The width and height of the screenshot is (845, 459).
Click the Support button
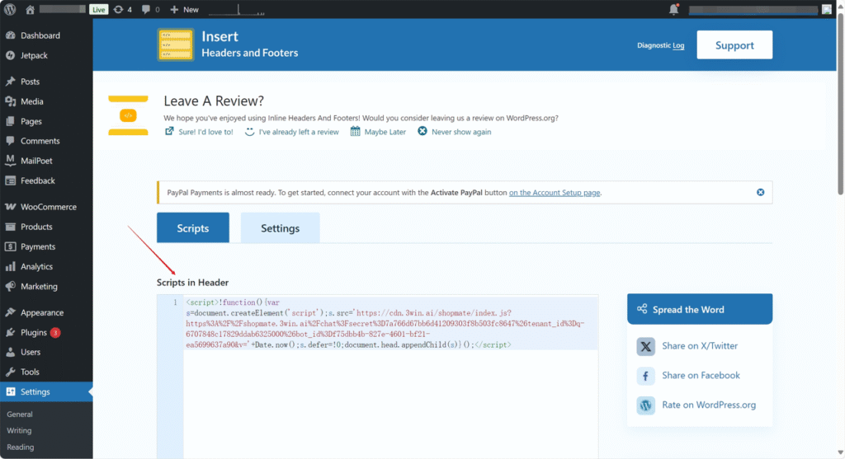734,45
